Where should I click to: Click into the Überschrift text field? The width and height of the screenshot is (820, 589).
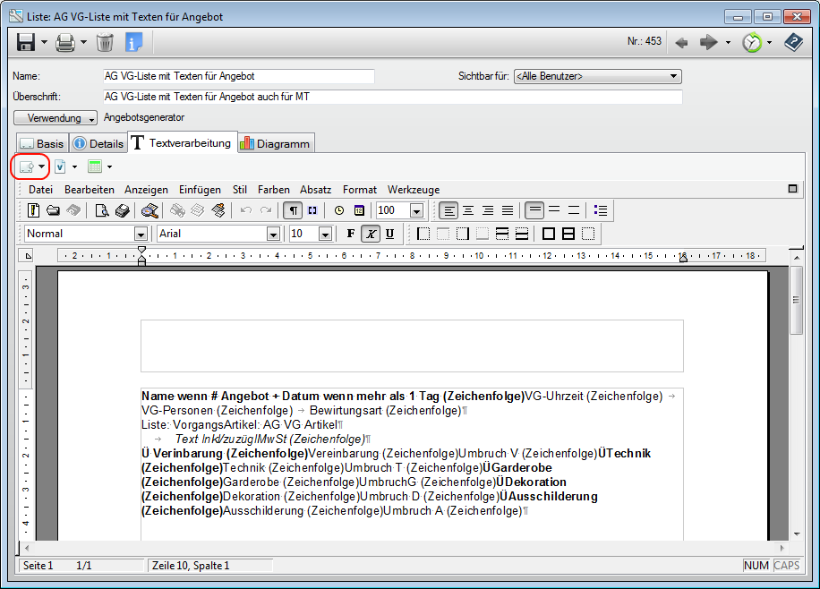pyautogui.click(x=392, y=97)
